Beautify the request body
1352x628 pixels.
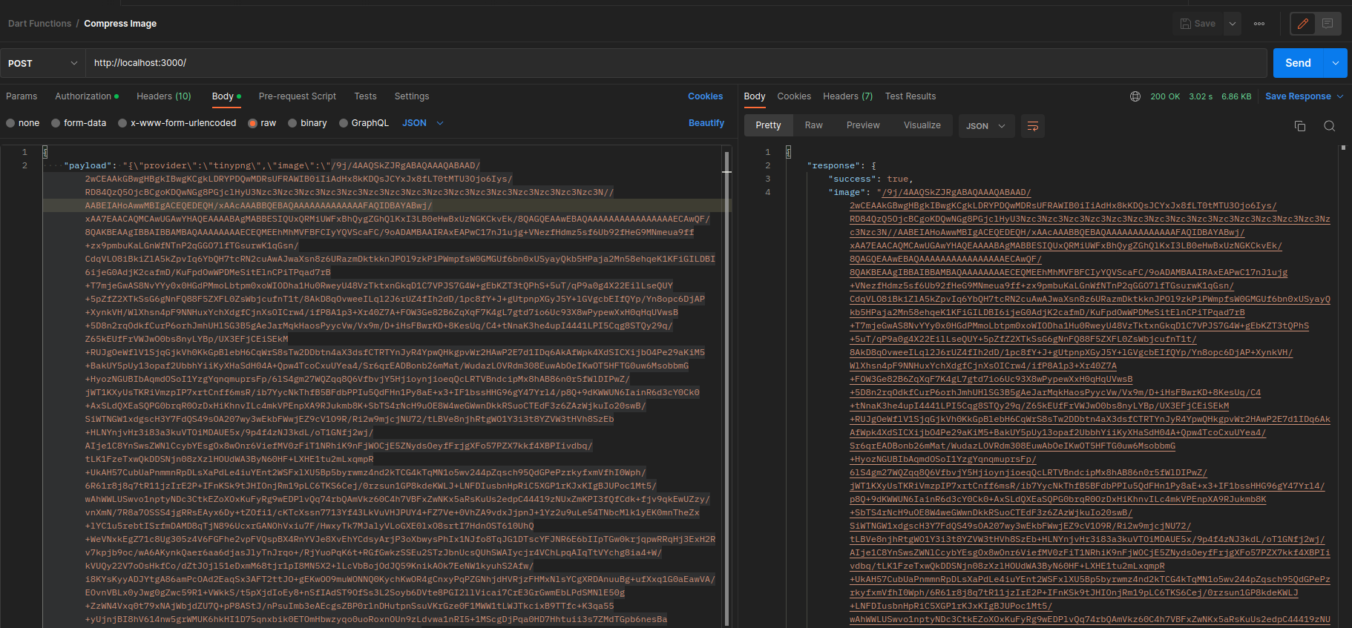click(706, 123)
